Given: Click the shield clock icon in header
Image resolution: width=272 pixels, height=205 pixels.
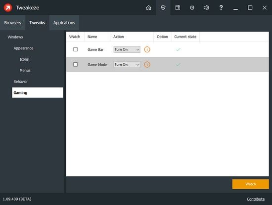Looking at the screenshot, I should click(192, 7).
